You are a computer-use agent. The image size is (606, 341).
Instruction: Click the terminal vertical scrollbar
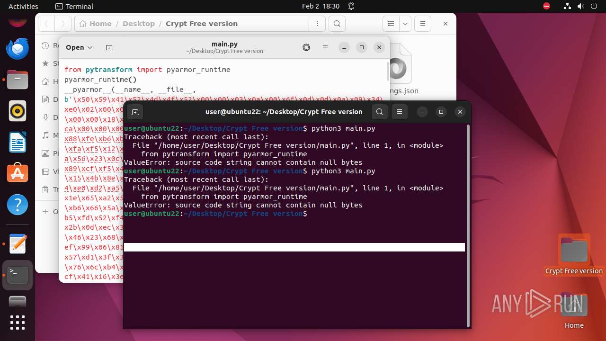click(x=469, y=226)
